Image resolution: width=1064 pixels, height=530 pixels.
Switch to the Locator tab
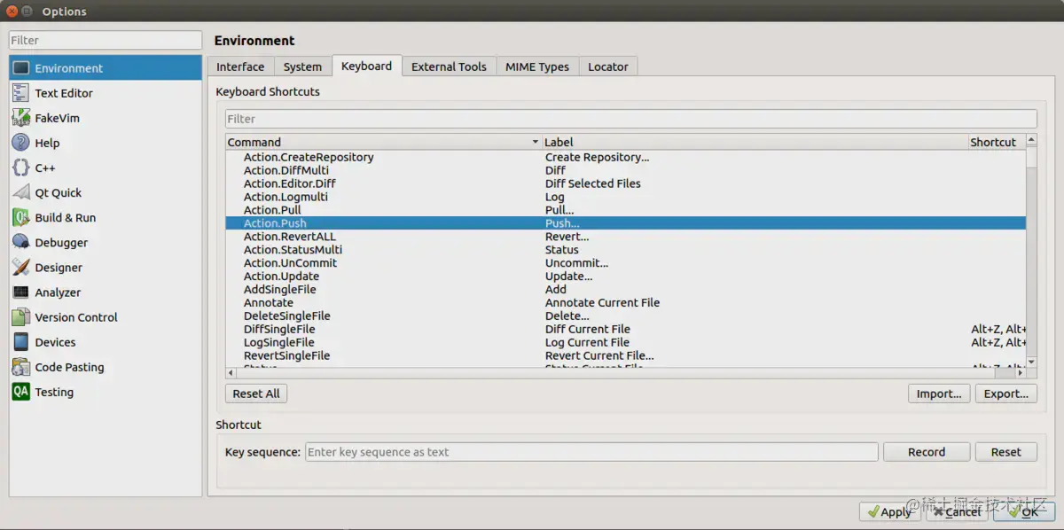pyautogui.click(x=608, y=66)
